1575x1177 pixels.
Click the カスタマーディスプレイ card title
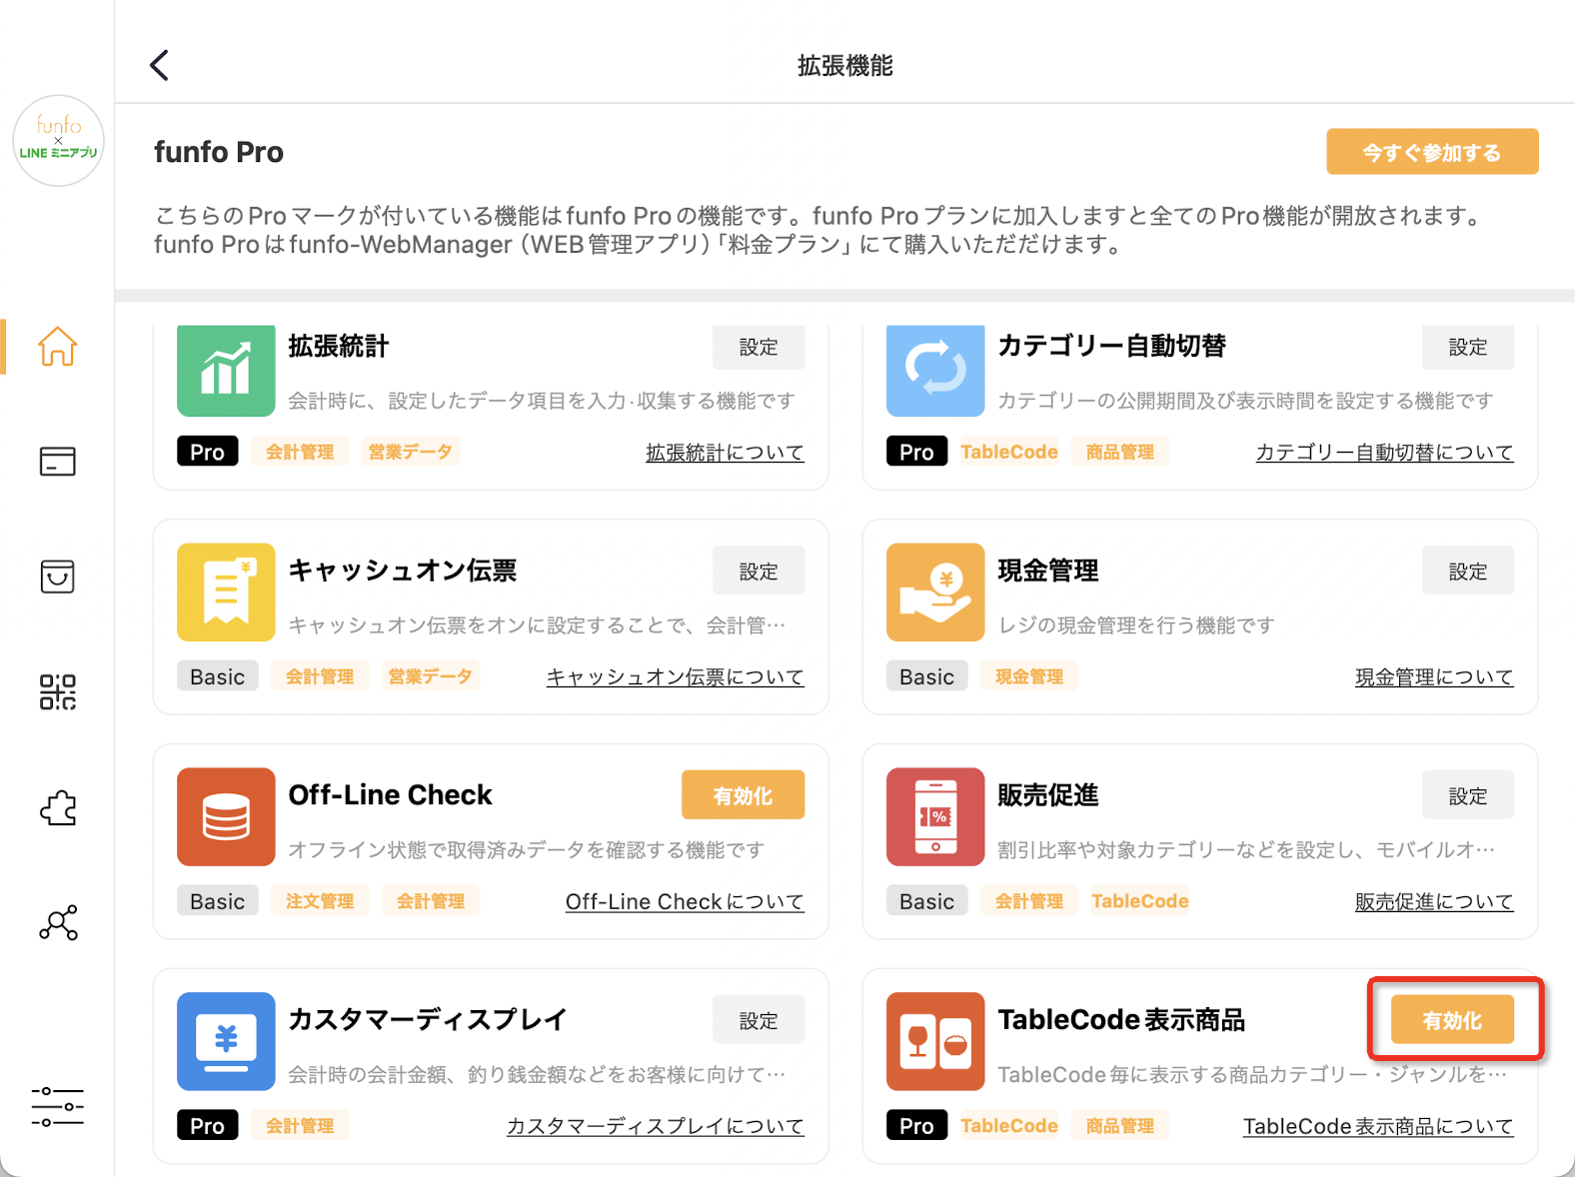(x=428, y=1019)
